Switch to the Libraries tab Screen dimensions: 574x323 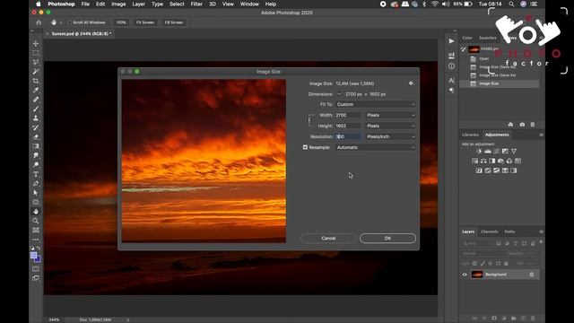pyautogui.click(x=470, y=135)
